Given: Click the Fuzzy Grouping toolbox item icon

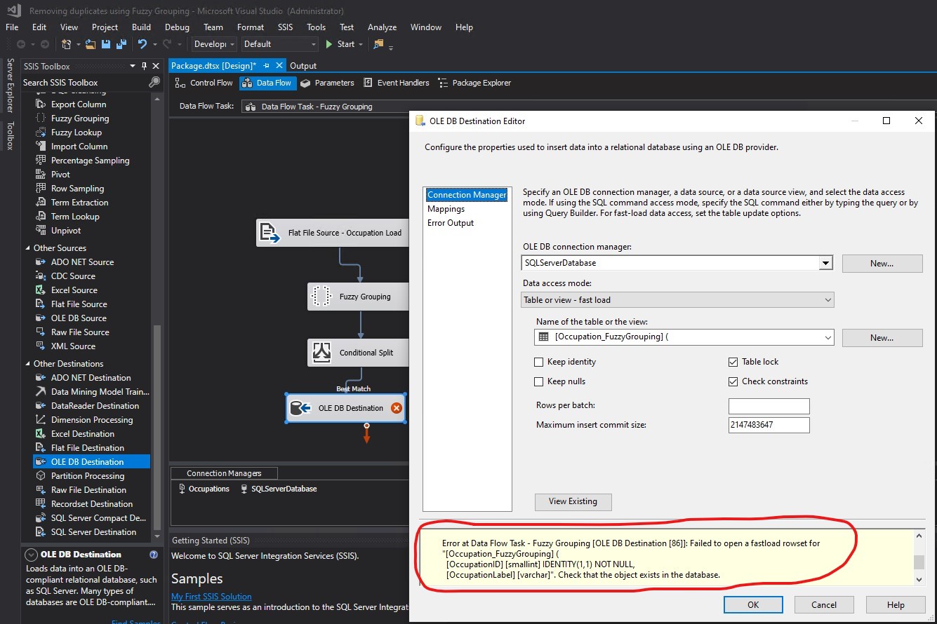Looking at the screenshot, I should (40, 118).
